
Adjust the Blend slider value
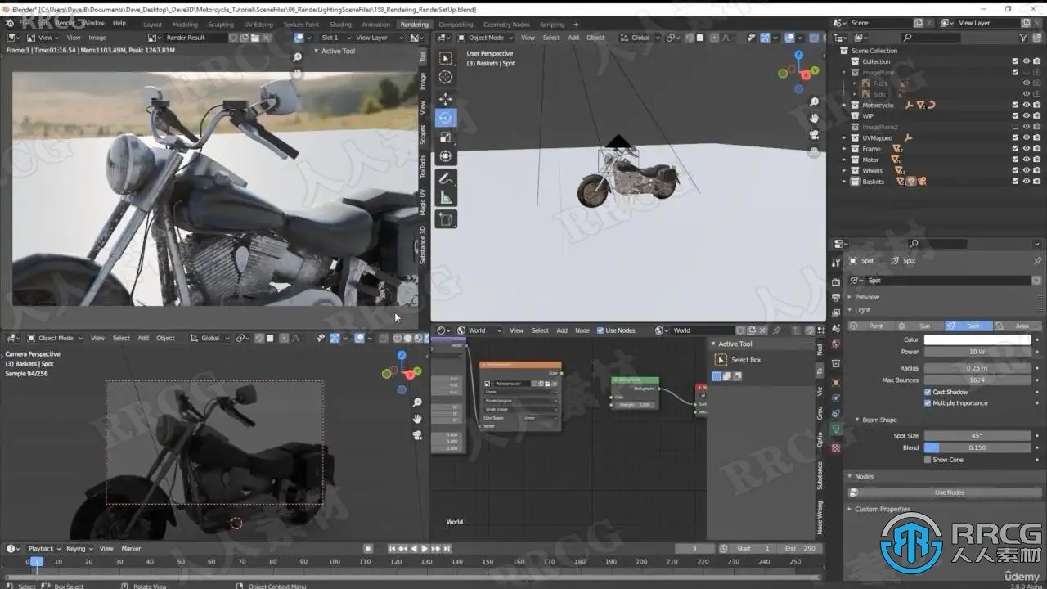(x=977, y=447)
